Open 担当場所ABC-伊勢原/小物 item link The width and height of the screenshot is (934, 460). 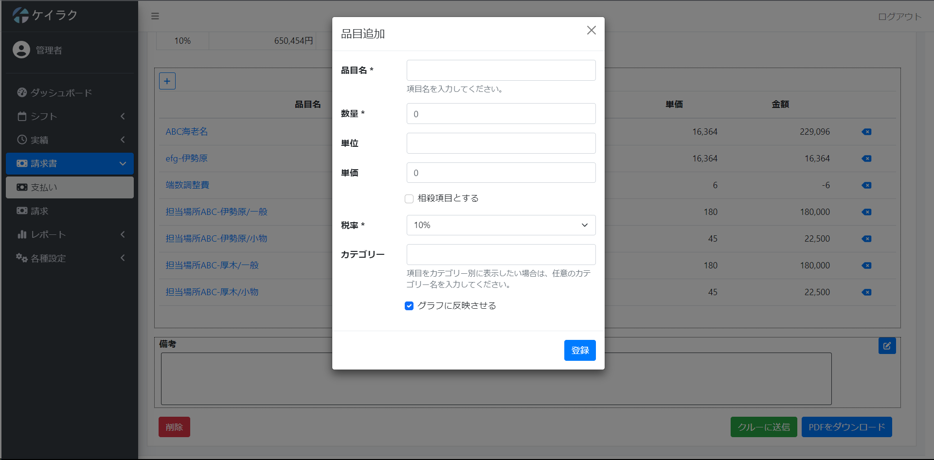point(216,239)
